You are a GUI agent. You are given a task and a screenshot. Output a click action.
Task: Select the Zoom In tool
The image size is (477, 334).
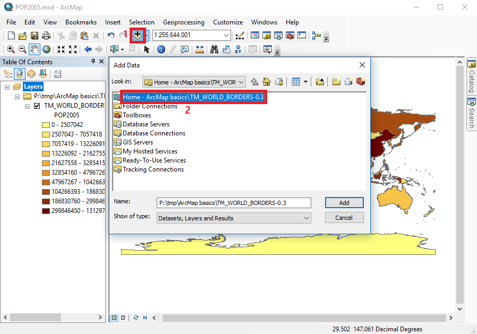[10, 49]
